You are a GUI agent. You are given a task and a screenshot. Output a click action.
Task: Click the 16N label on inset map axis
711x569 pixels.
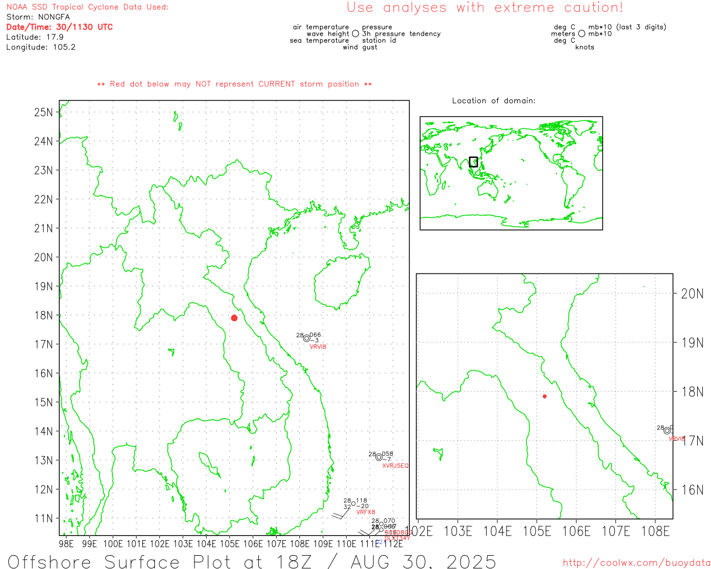point(692,490)
